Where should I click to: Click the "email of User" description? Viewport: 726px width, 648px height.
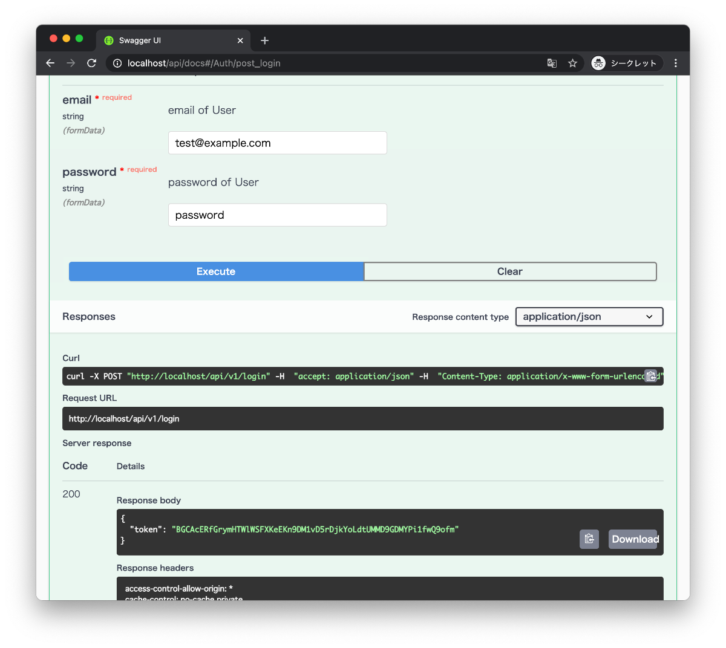[x=202, y=110]
